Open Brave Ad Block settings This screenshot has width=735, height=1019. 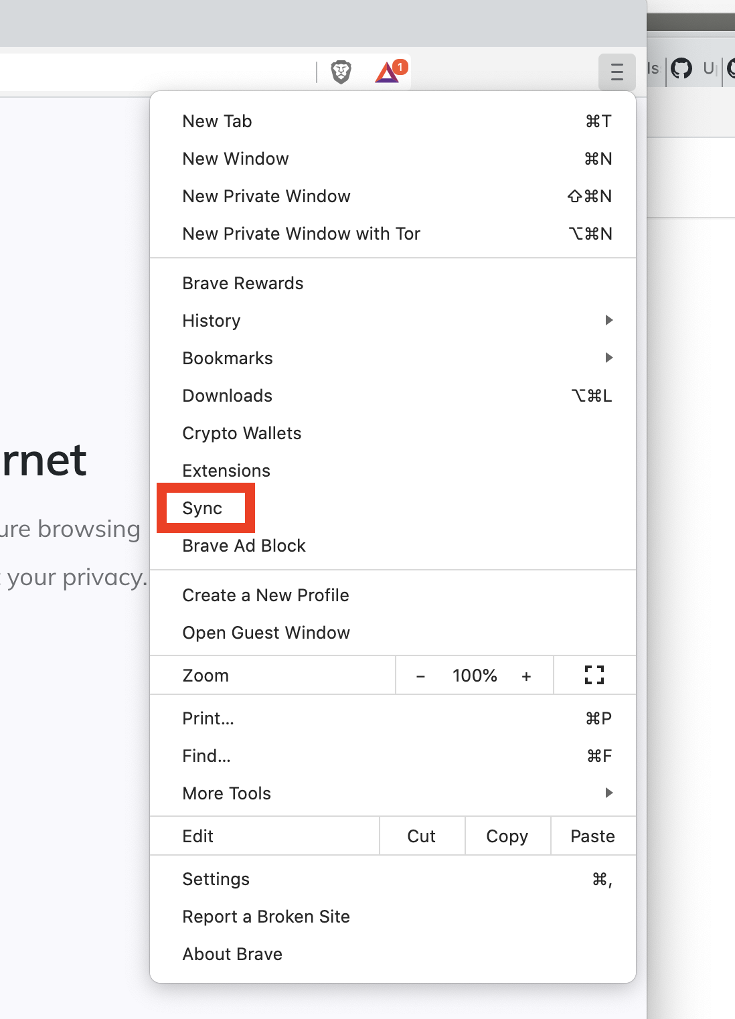click(x=244, y=546)
